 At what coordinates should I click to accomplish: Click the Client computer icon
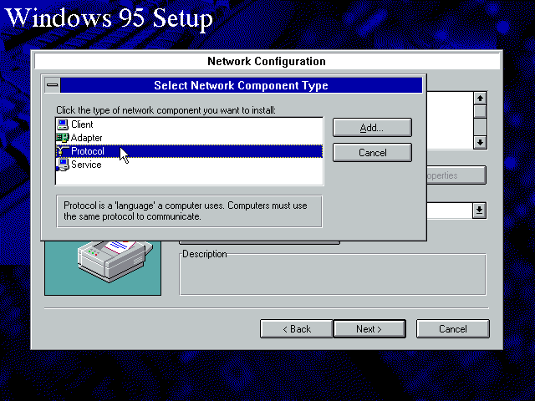[x=62, y=124]
